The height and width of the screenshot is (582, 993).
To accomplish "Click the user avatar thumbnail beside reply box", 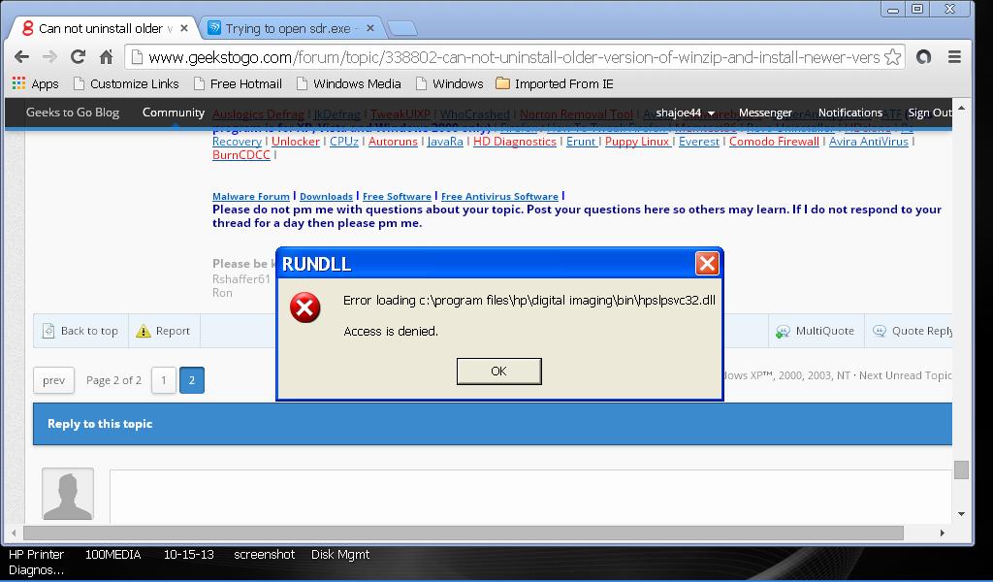I will click(68, 494).
